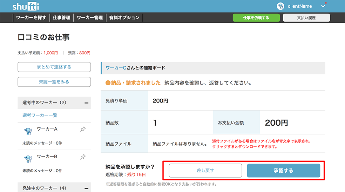Screen dimensions: 345x192
Task: Click 納品ファイルはありません text
Action: (x=180, y=144)
